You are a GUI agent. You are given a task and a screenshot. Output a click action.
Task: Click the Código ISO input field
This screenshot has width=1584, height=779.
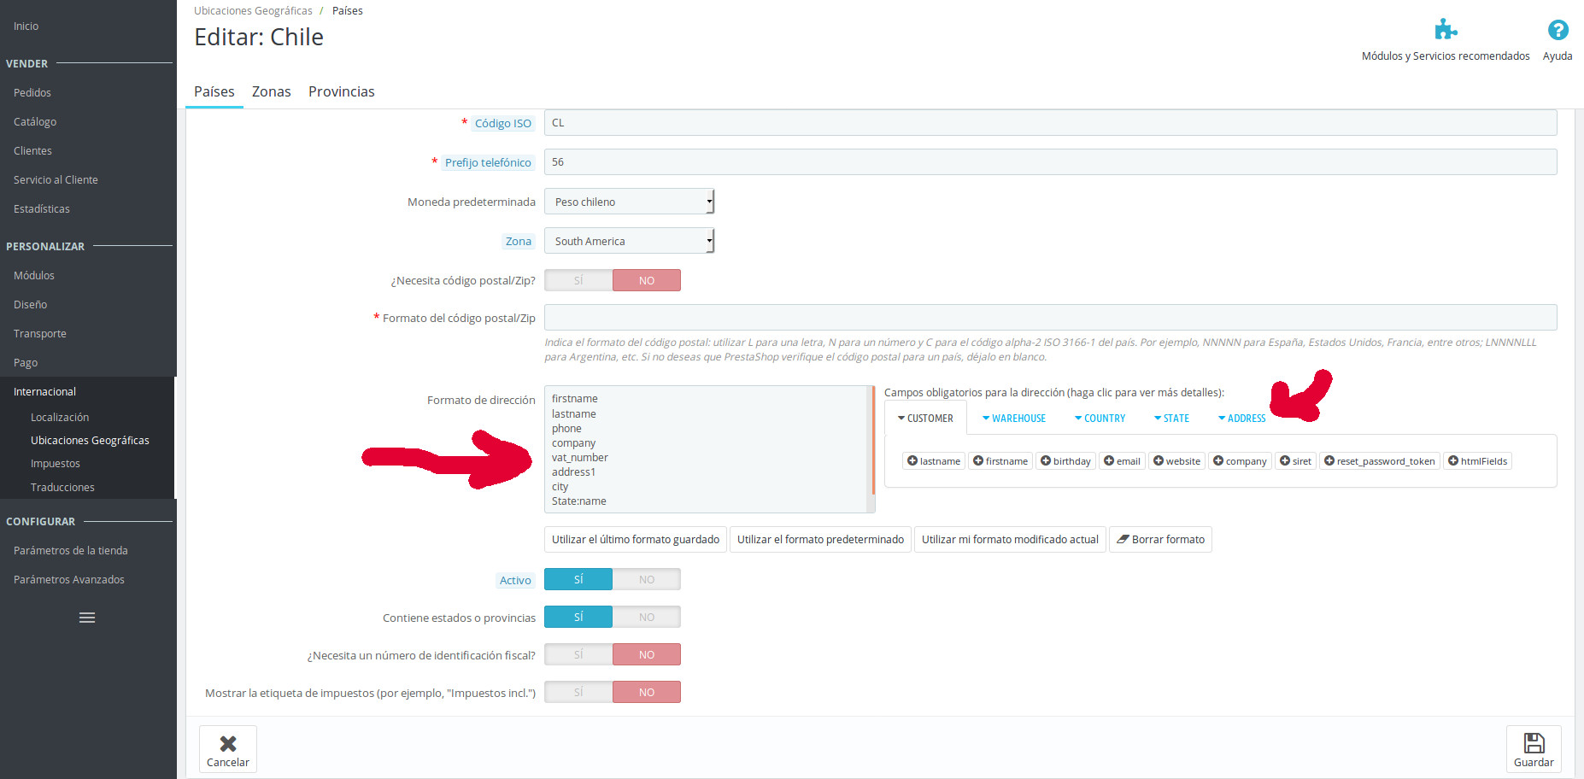pyautogui.click(x=1050, y=123)
